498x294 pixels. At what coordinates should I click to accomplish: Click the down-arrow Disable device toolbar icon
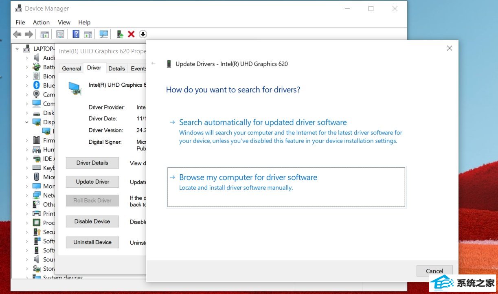pyautogui.click(x=143, y=35)
